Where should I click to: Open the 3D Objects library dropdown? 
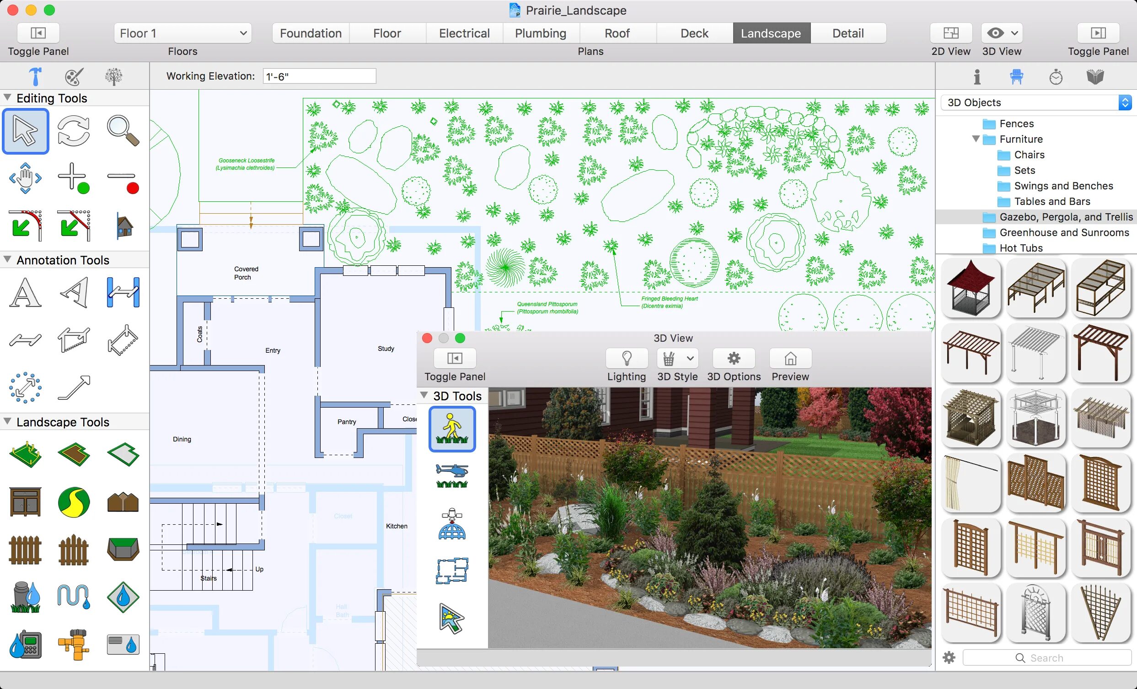[x=1036, y=102]
